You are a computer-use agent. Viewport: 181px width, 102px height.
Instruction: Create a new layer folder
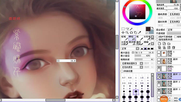click(x=169, y=44)
